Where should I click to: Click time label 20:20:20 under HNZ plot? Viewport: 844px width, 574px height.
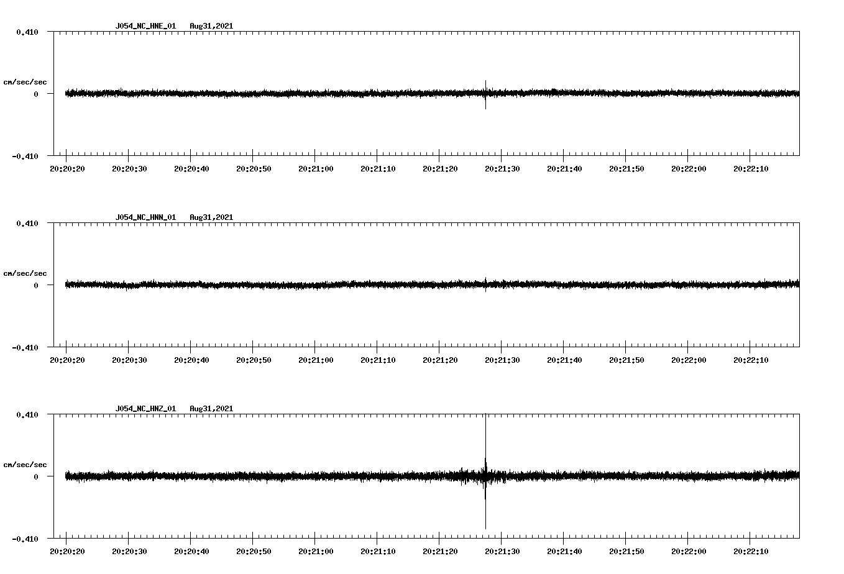(67, 552)
